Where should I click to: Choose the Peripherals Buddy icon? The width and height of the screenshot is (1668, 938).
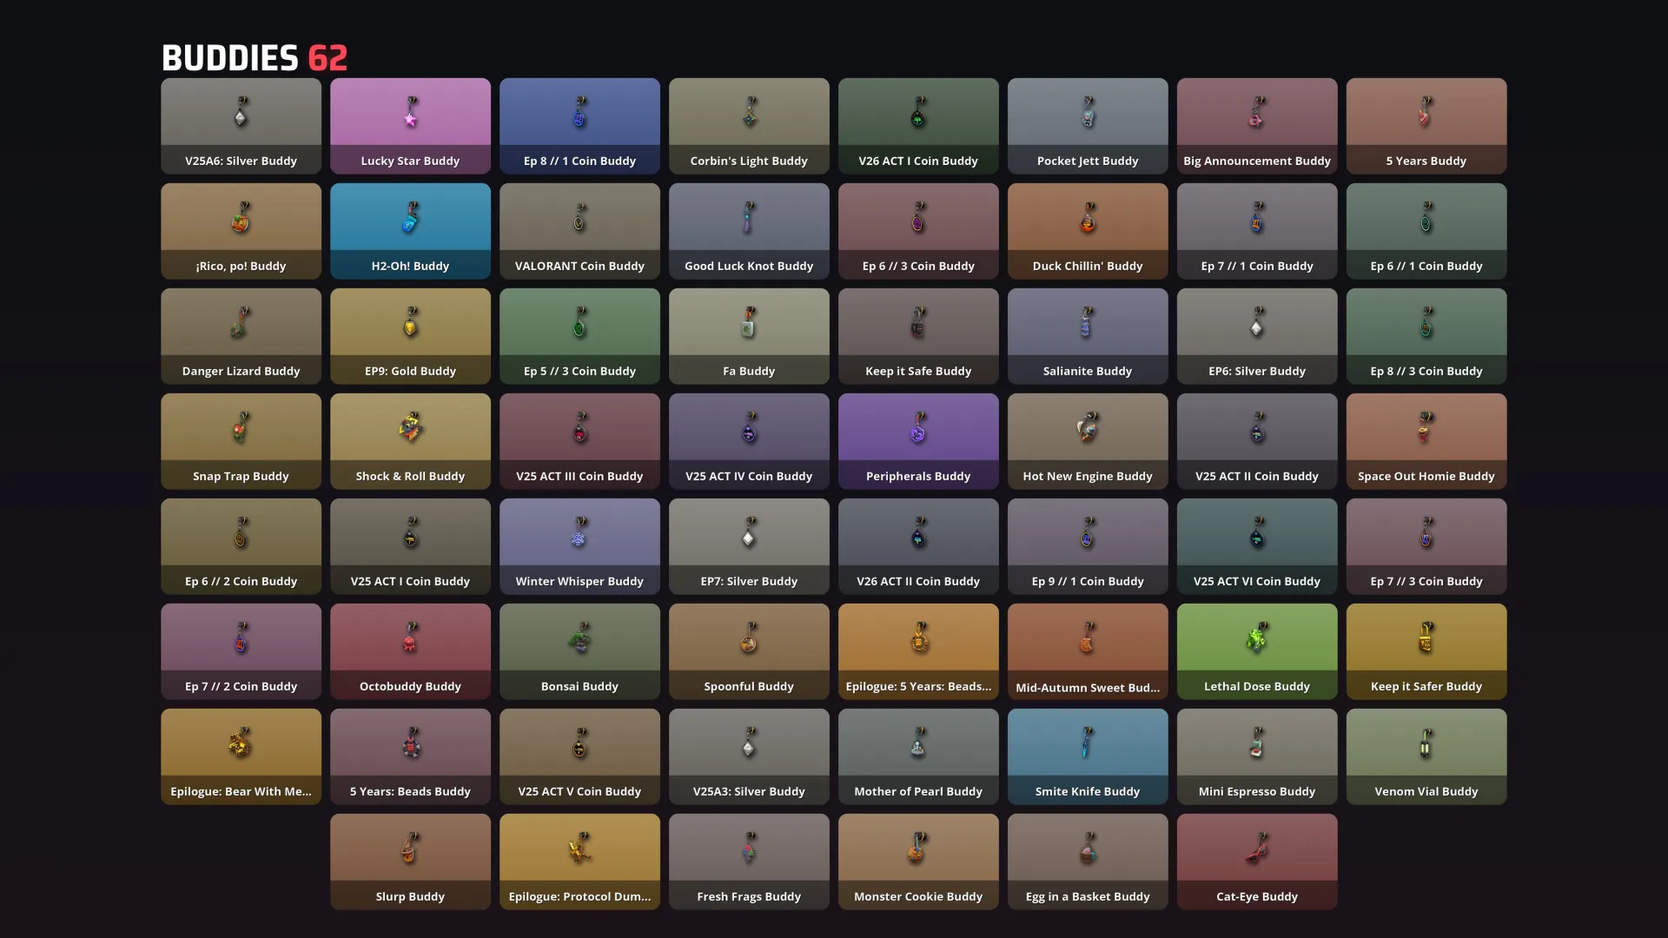coord(918,428)
